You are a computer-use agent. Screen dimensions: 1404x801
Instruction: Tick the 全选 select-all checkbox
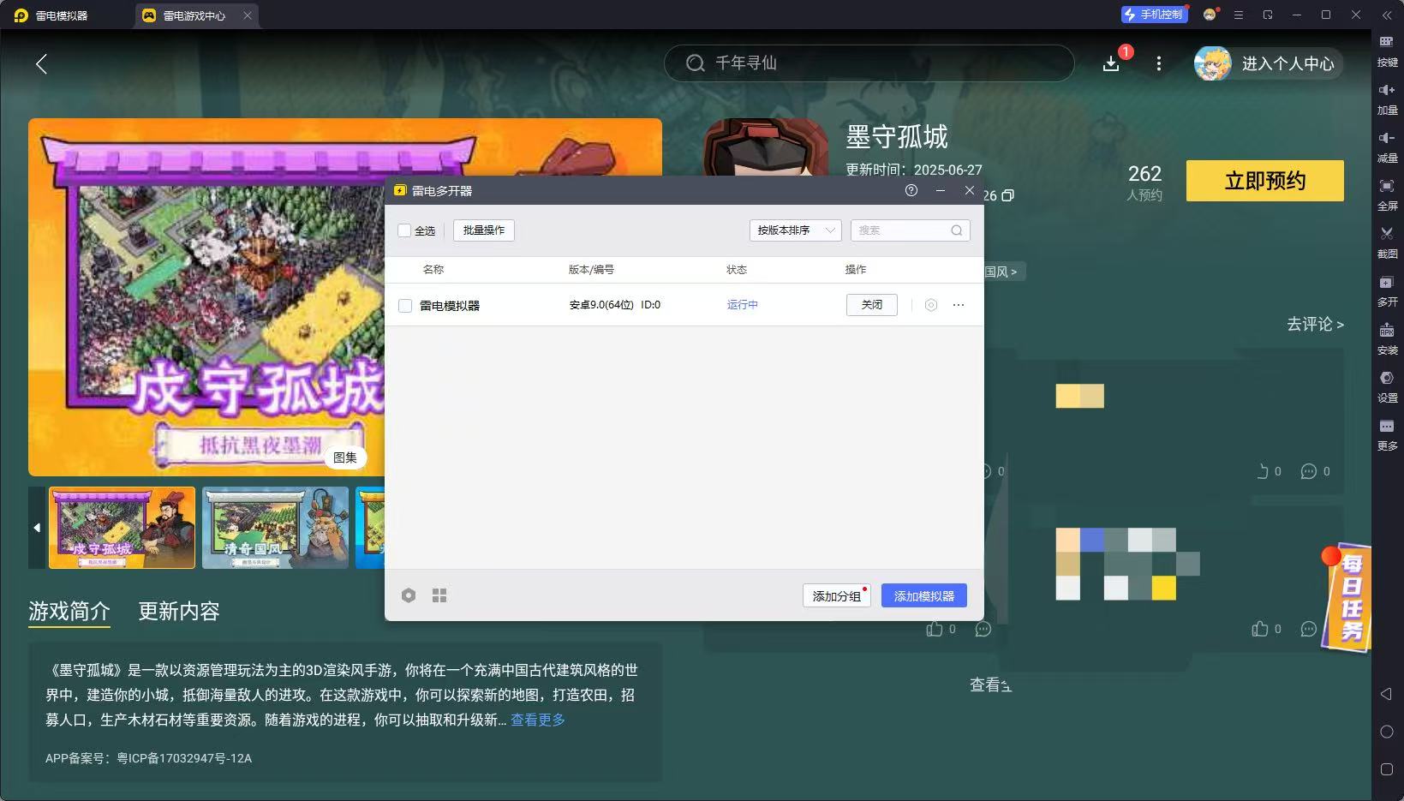click(404, 230)
